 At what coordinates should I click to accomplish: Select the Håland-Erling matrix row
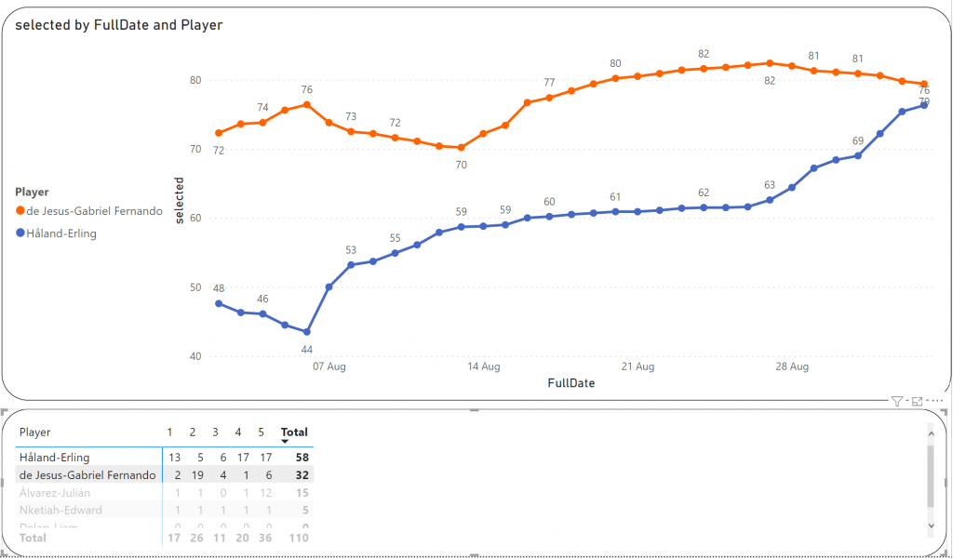[55, 457]
